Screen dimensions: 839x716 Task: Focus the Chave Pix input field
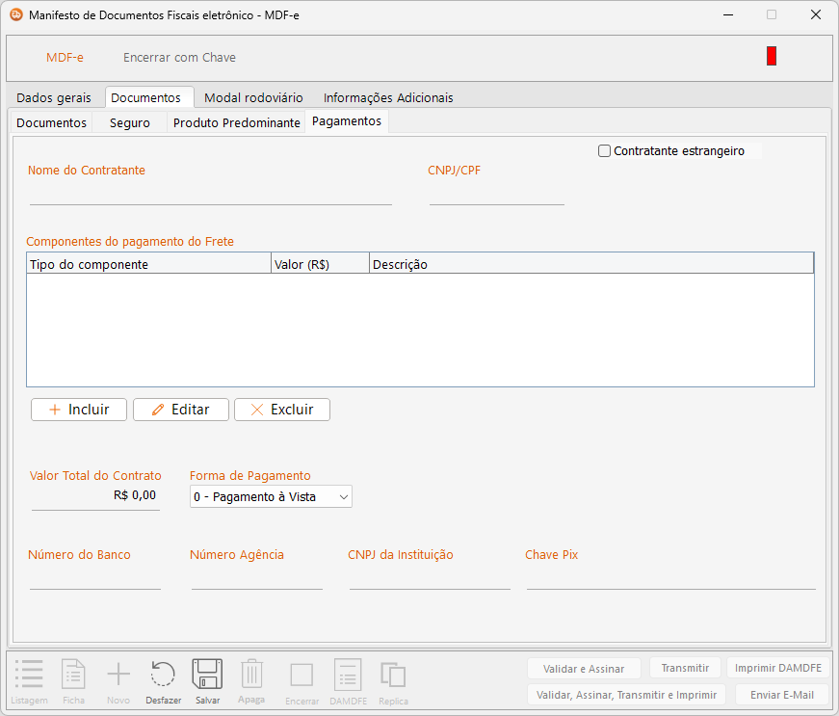click(670, 578)
